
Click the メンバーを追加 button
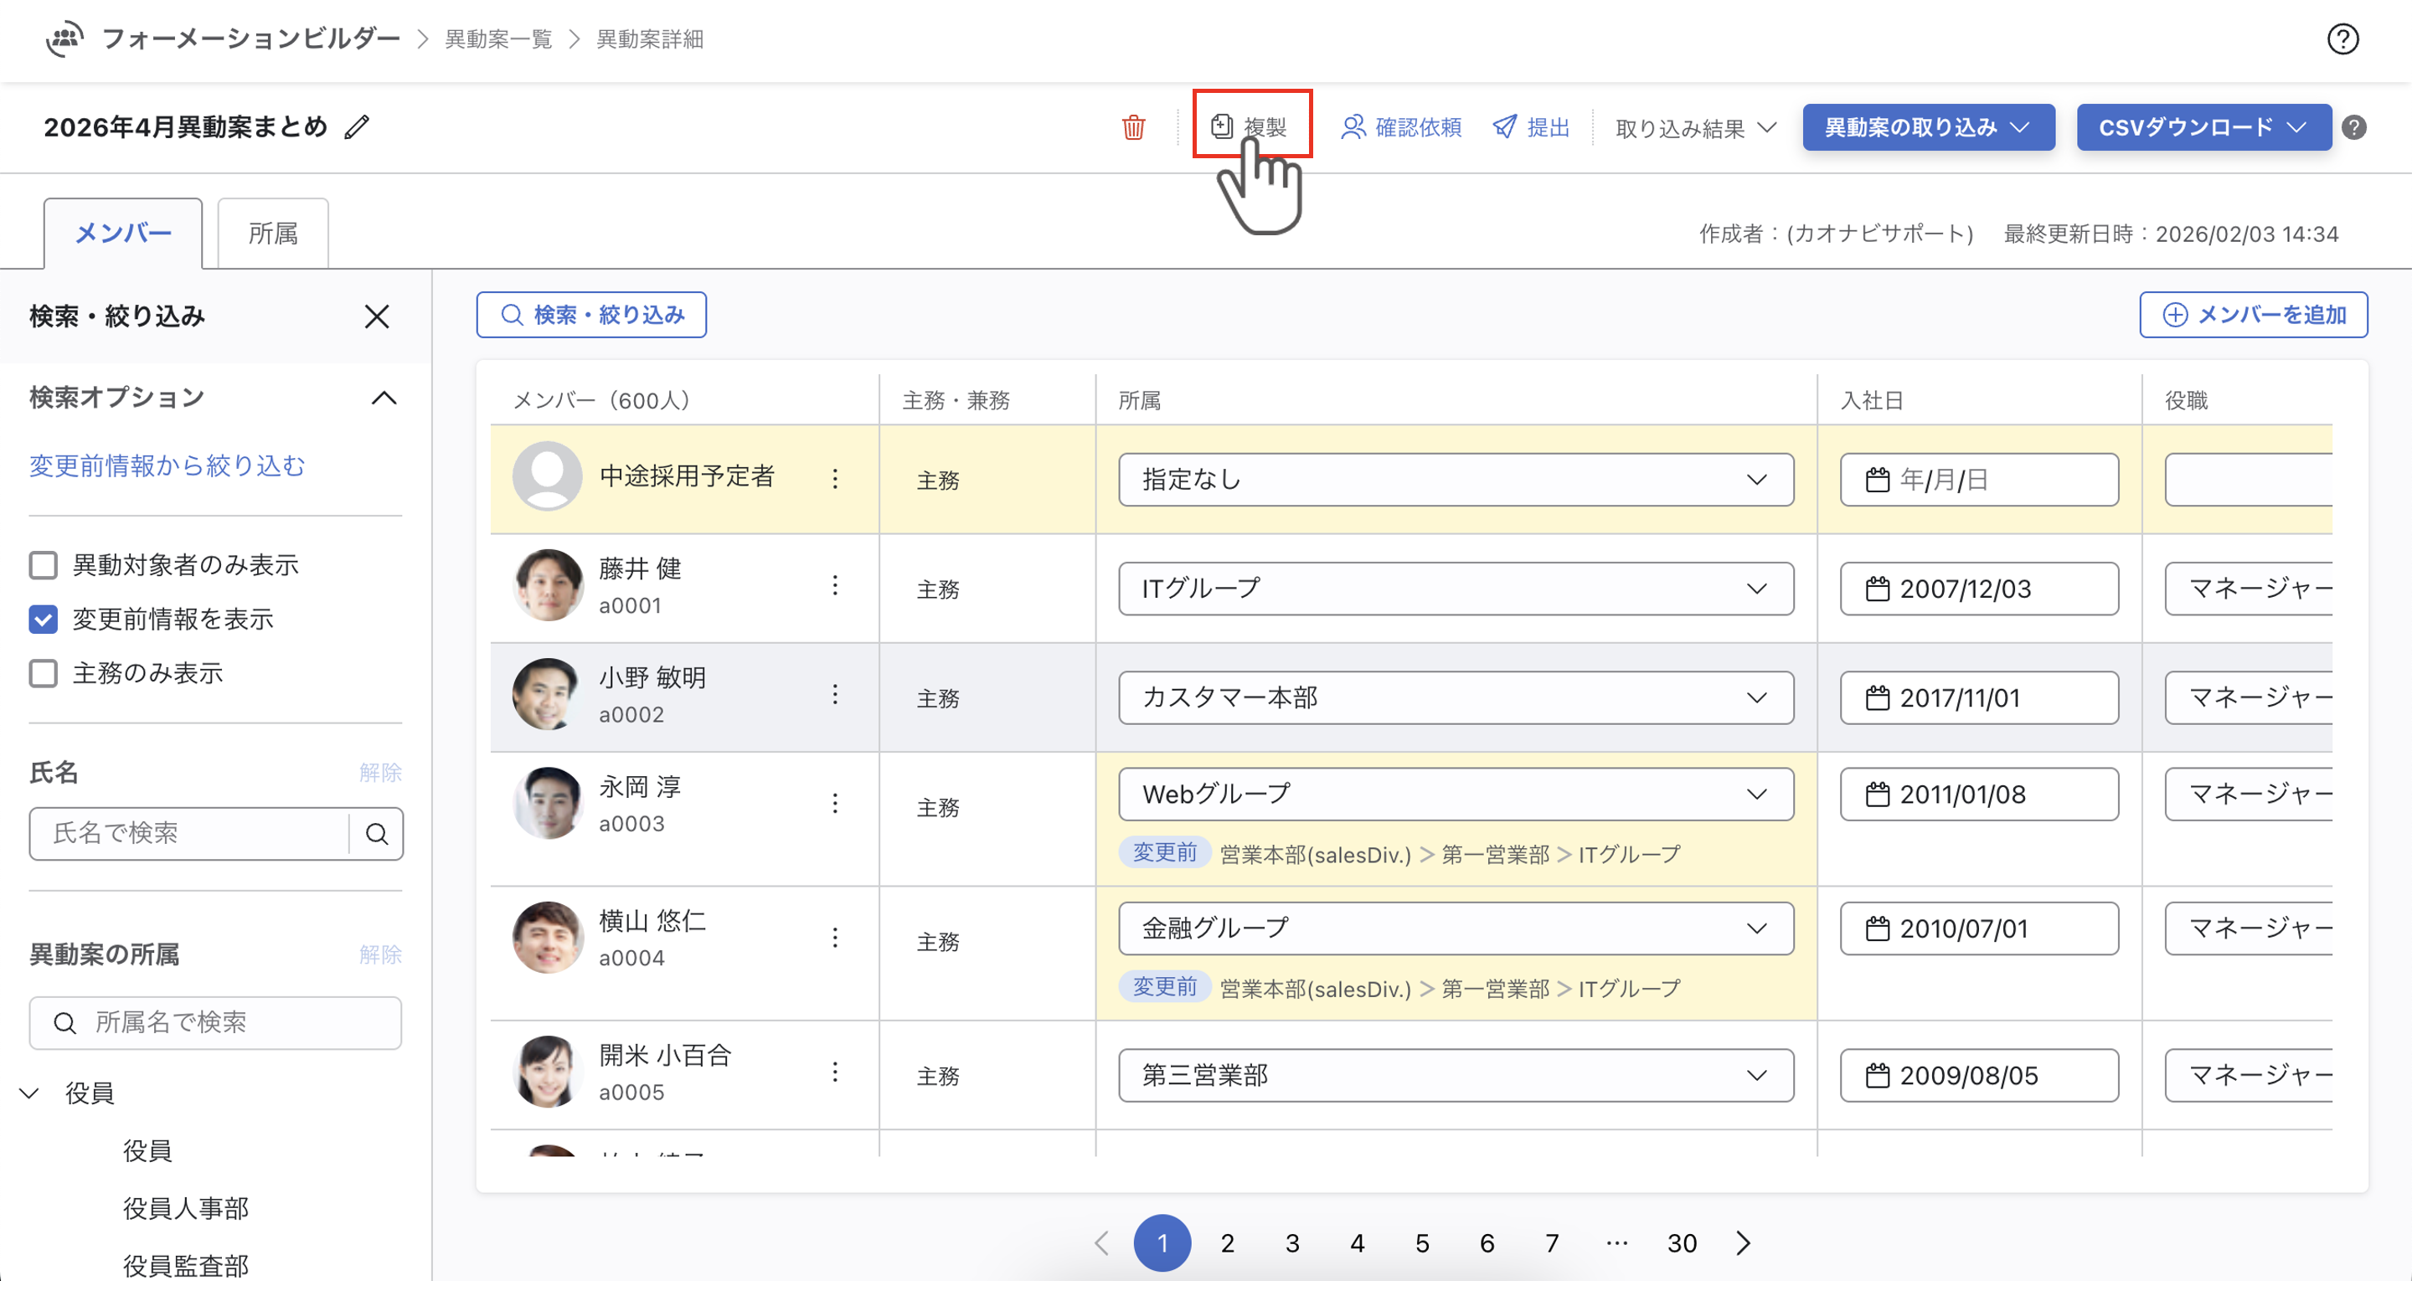(x=2253, y=315)
